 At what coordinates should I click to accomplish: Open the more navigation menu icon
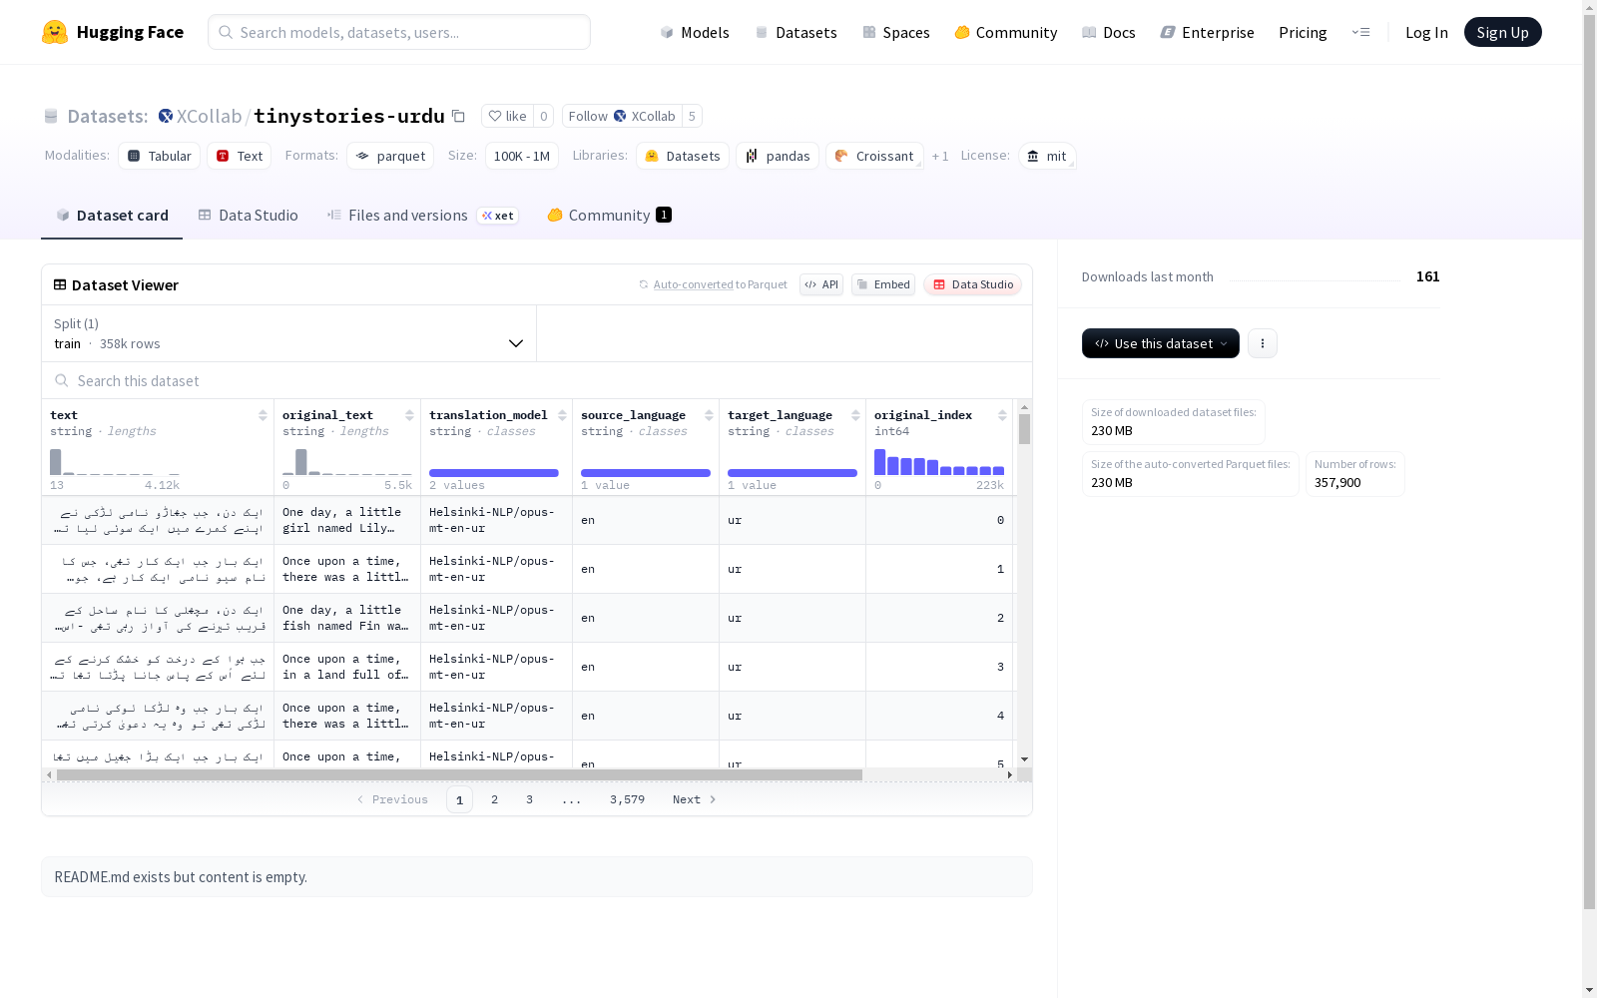coord(1360,32)
